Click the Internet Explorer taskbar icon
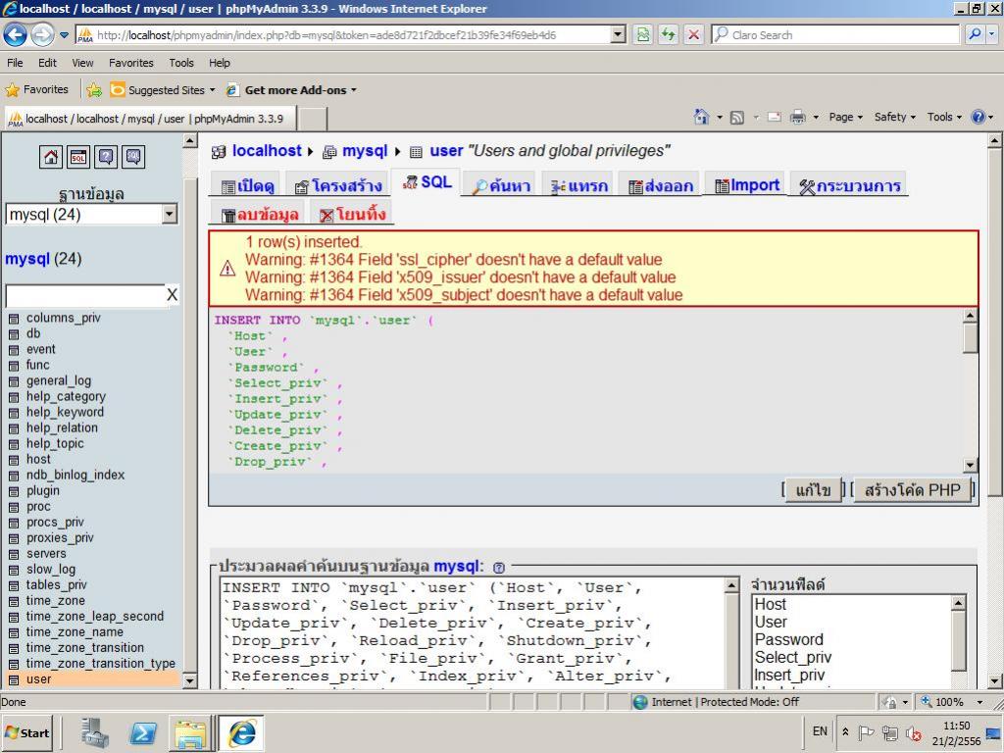Image resolution: width=1004 pixels, height=753 pixels. 241,733
